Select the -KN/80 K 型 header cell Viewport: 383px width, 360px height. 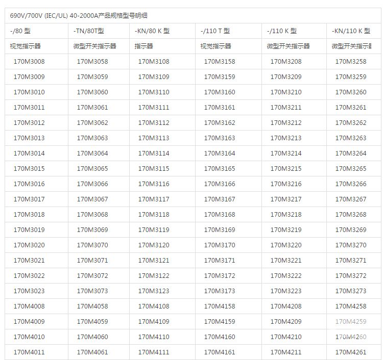152,31
